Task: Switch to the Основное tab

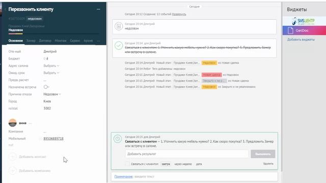Action: pos(16,41)
